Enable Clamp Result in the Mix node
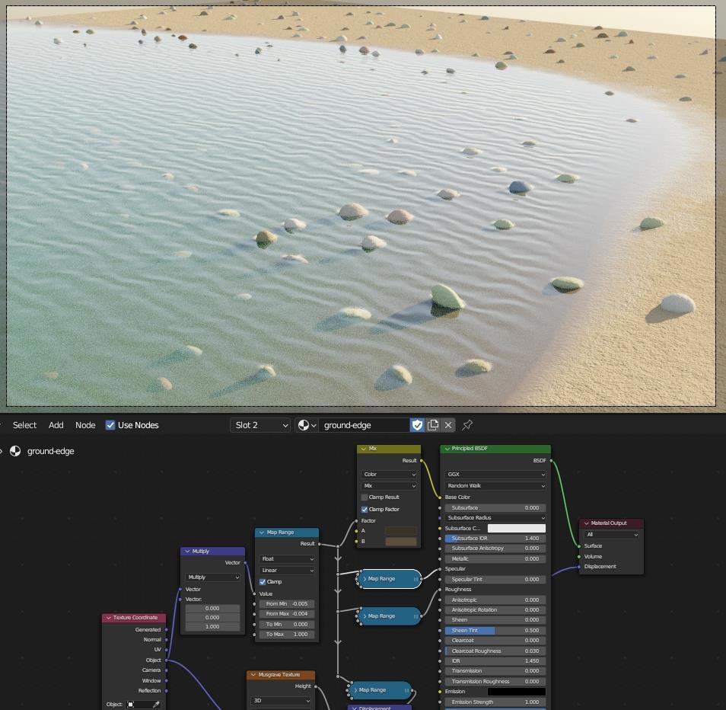 365,497
